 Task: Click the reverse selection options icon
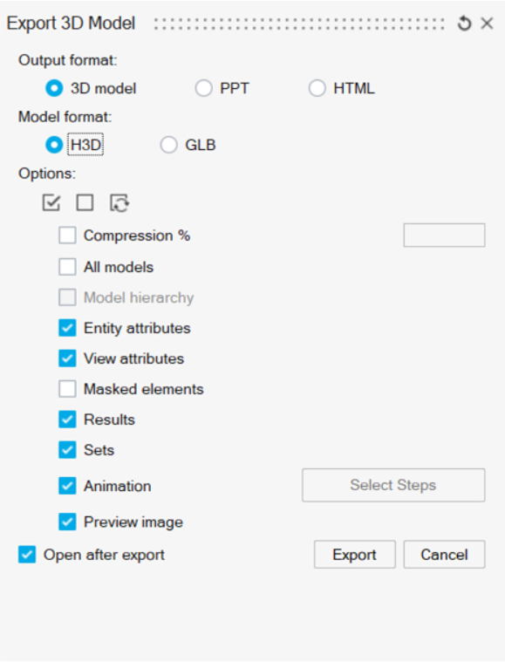[119, 203]
